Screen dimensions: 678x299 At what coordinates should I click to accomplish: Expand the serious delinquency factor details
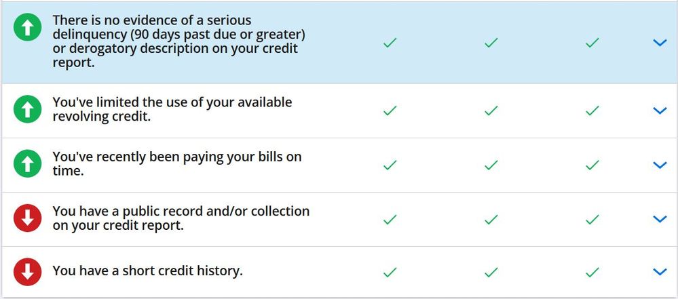659,43
